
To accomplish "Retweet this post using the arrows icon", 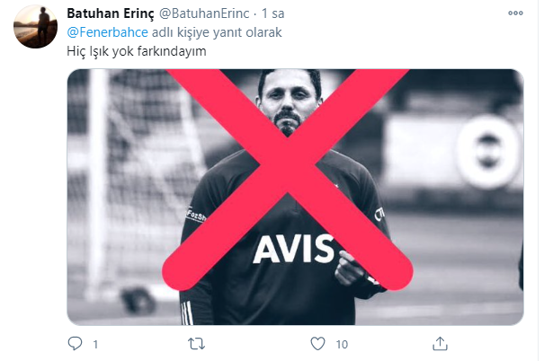I will (x=196, y=344).
